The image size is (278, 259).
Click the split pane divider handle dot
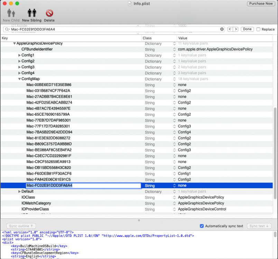(x=139, y=220)
